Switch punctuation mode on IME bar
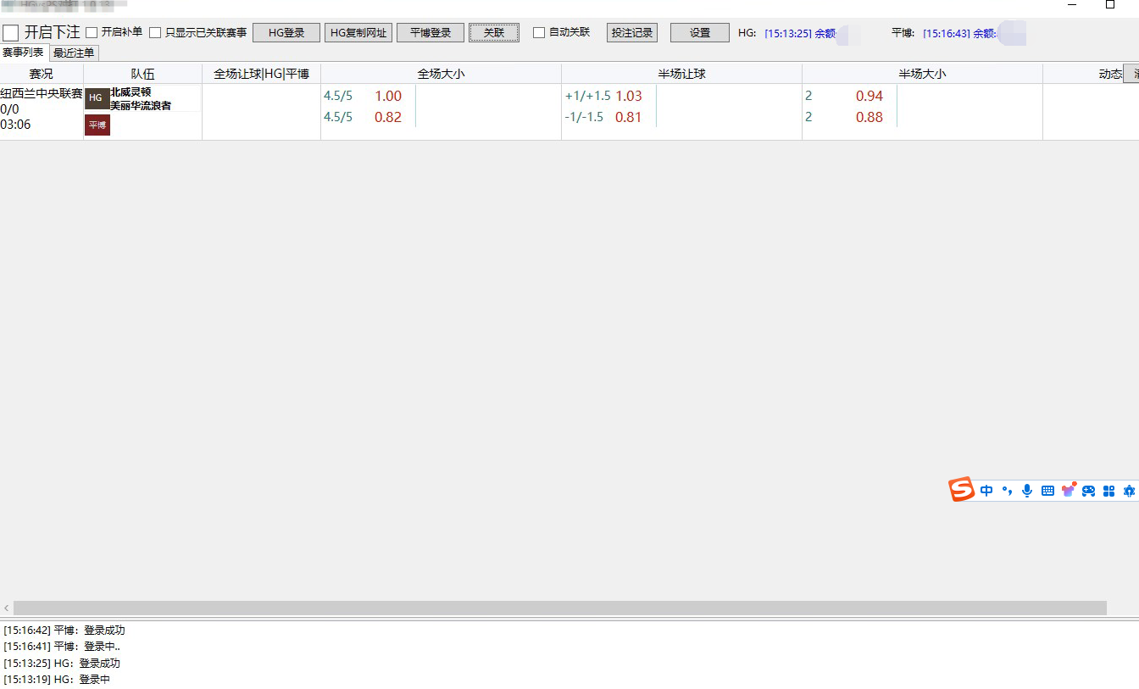This screenshot has width=1139, height=689. point(1007,491)
